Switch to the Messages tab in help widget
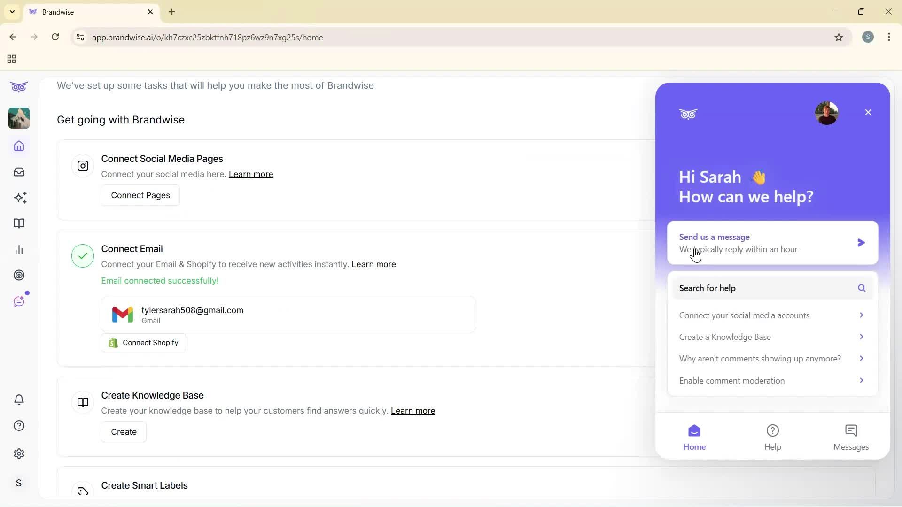902x507 pixels. [x=851, y=436]
